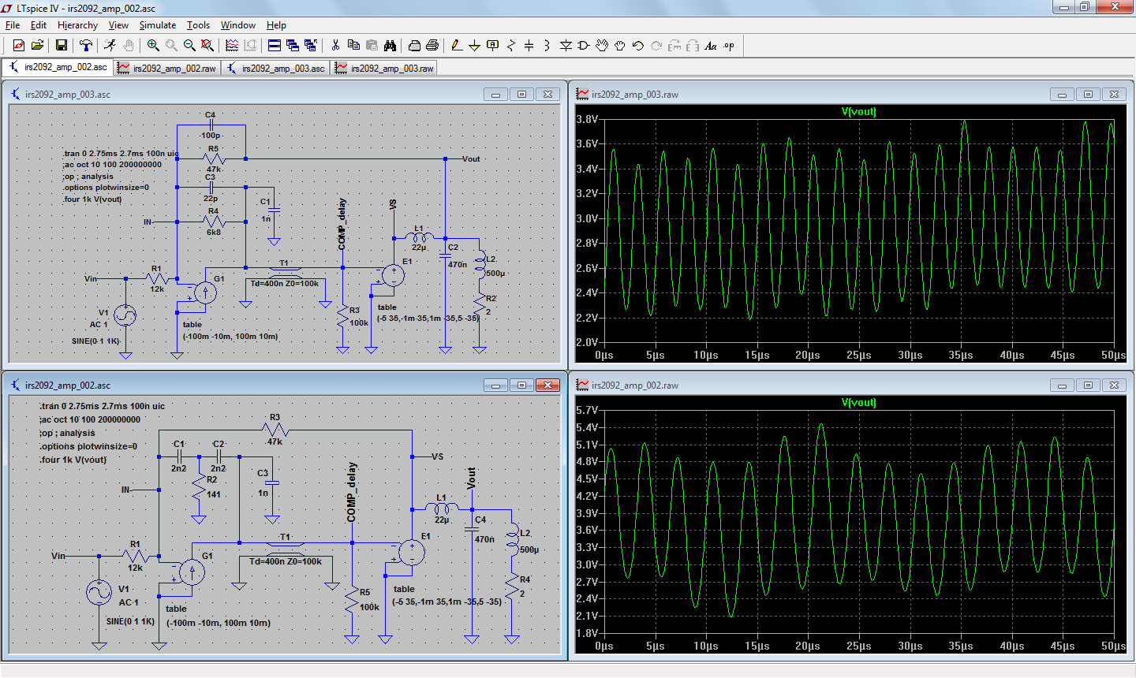Save with the floppy disk icon
Screen dimensions: 1136x678
pos(61,46)
